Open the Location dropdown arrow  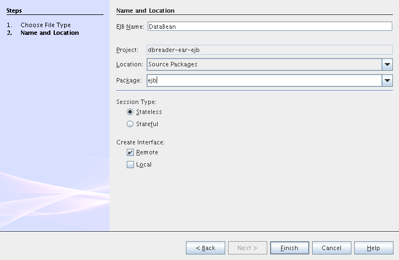387,65
